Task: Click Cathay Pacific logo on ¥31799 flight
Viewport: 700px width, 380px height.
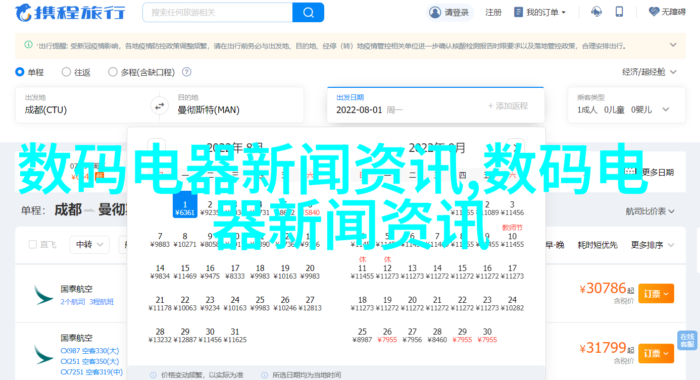Action: (43, 355)
